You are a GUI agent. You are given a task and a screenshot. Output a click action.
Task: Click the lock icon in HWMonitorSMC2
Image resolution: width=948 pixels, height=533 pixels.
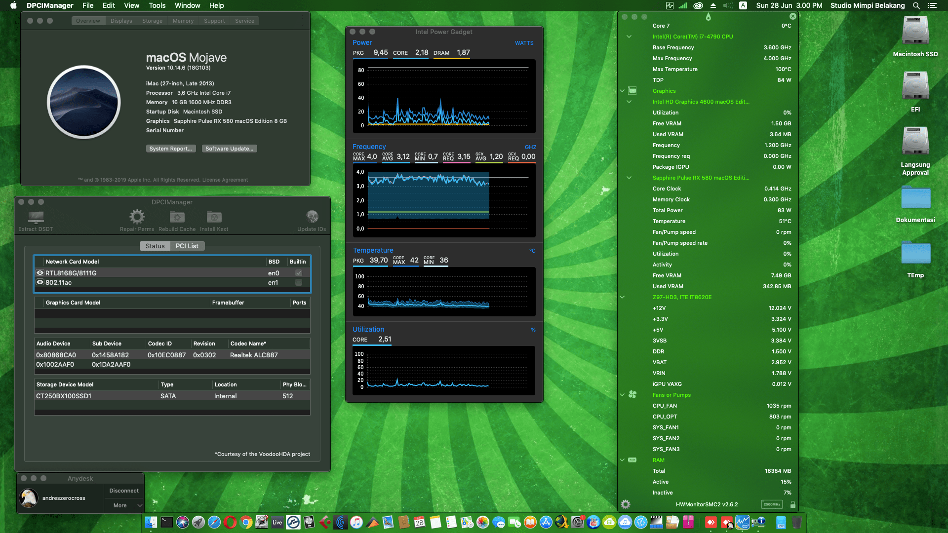coord(792,504)
